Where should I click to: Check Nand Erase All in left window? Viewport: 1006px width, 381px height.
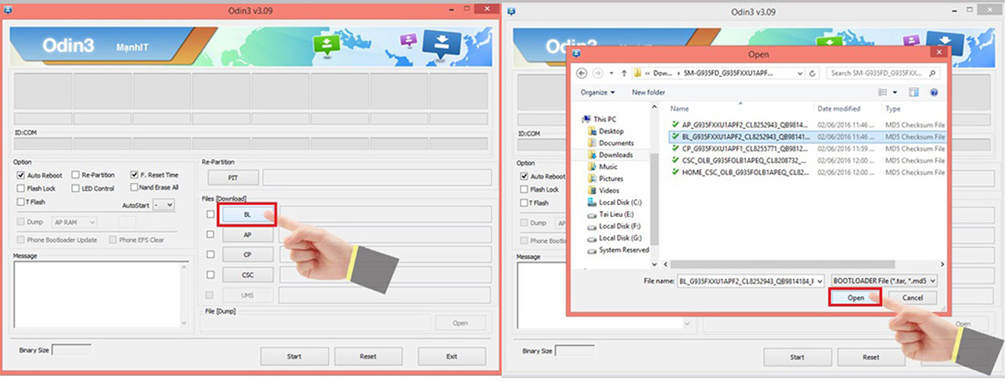pyautogui.click(x=134, y=188)
